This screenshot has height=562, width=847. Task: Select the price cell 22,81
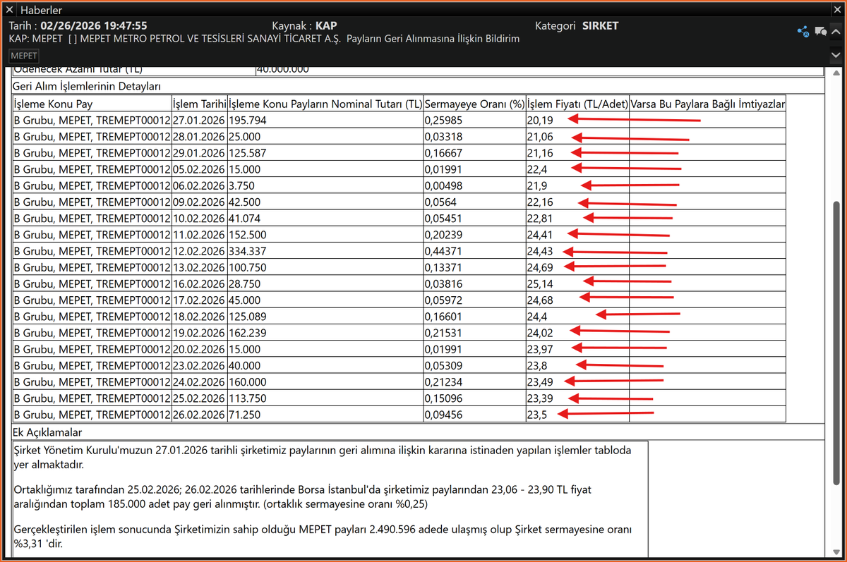pyautogui.click(x=577, y=219)
